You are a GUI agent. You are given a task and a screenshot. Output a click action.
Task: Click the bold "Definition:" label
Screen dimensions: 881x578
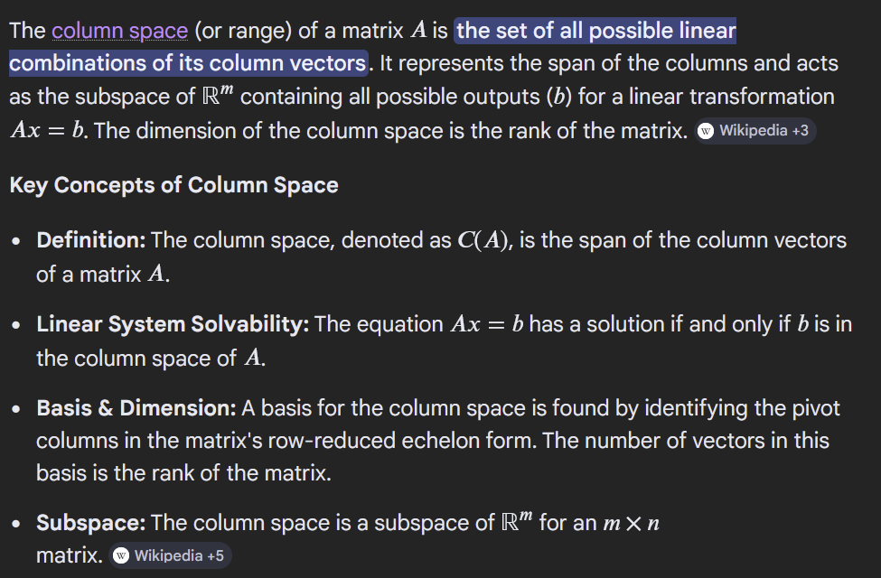tap(91, 240)
